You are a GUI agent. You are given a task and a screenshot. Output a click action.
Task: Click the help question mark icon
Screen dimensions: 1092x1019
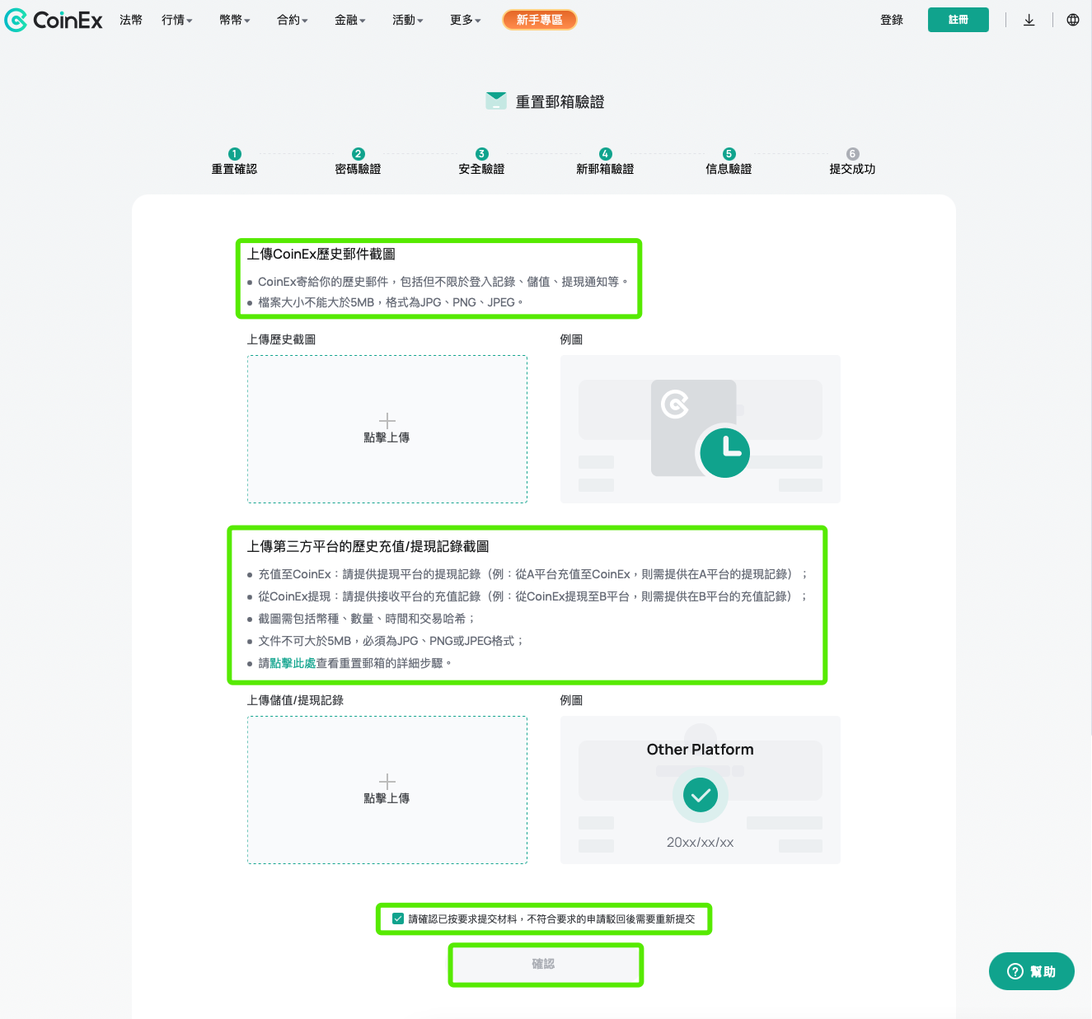coord(1015,971)
